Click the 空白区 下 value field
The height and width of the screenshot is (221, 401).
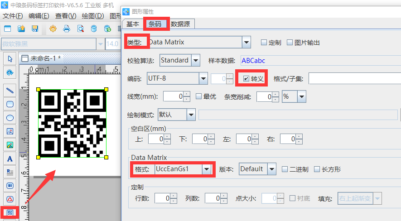coord(200,139)
